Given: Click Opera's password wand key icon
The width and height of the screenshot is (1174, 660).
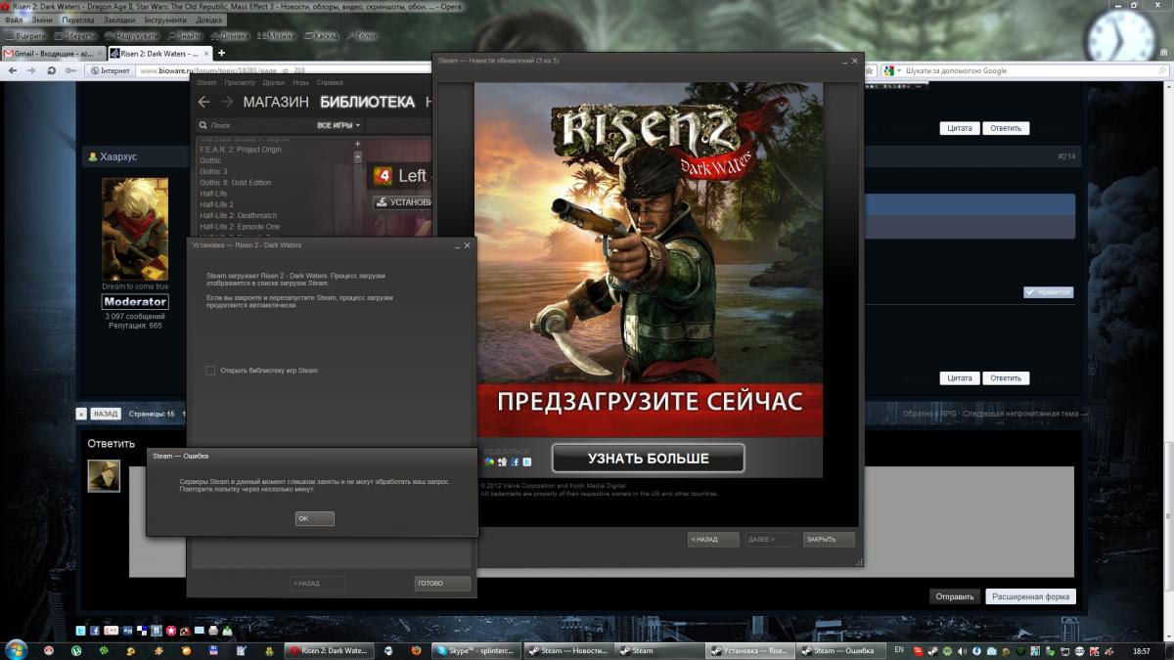Looking at the screenshot, I should pyautogui.click(x=70, y=70).
